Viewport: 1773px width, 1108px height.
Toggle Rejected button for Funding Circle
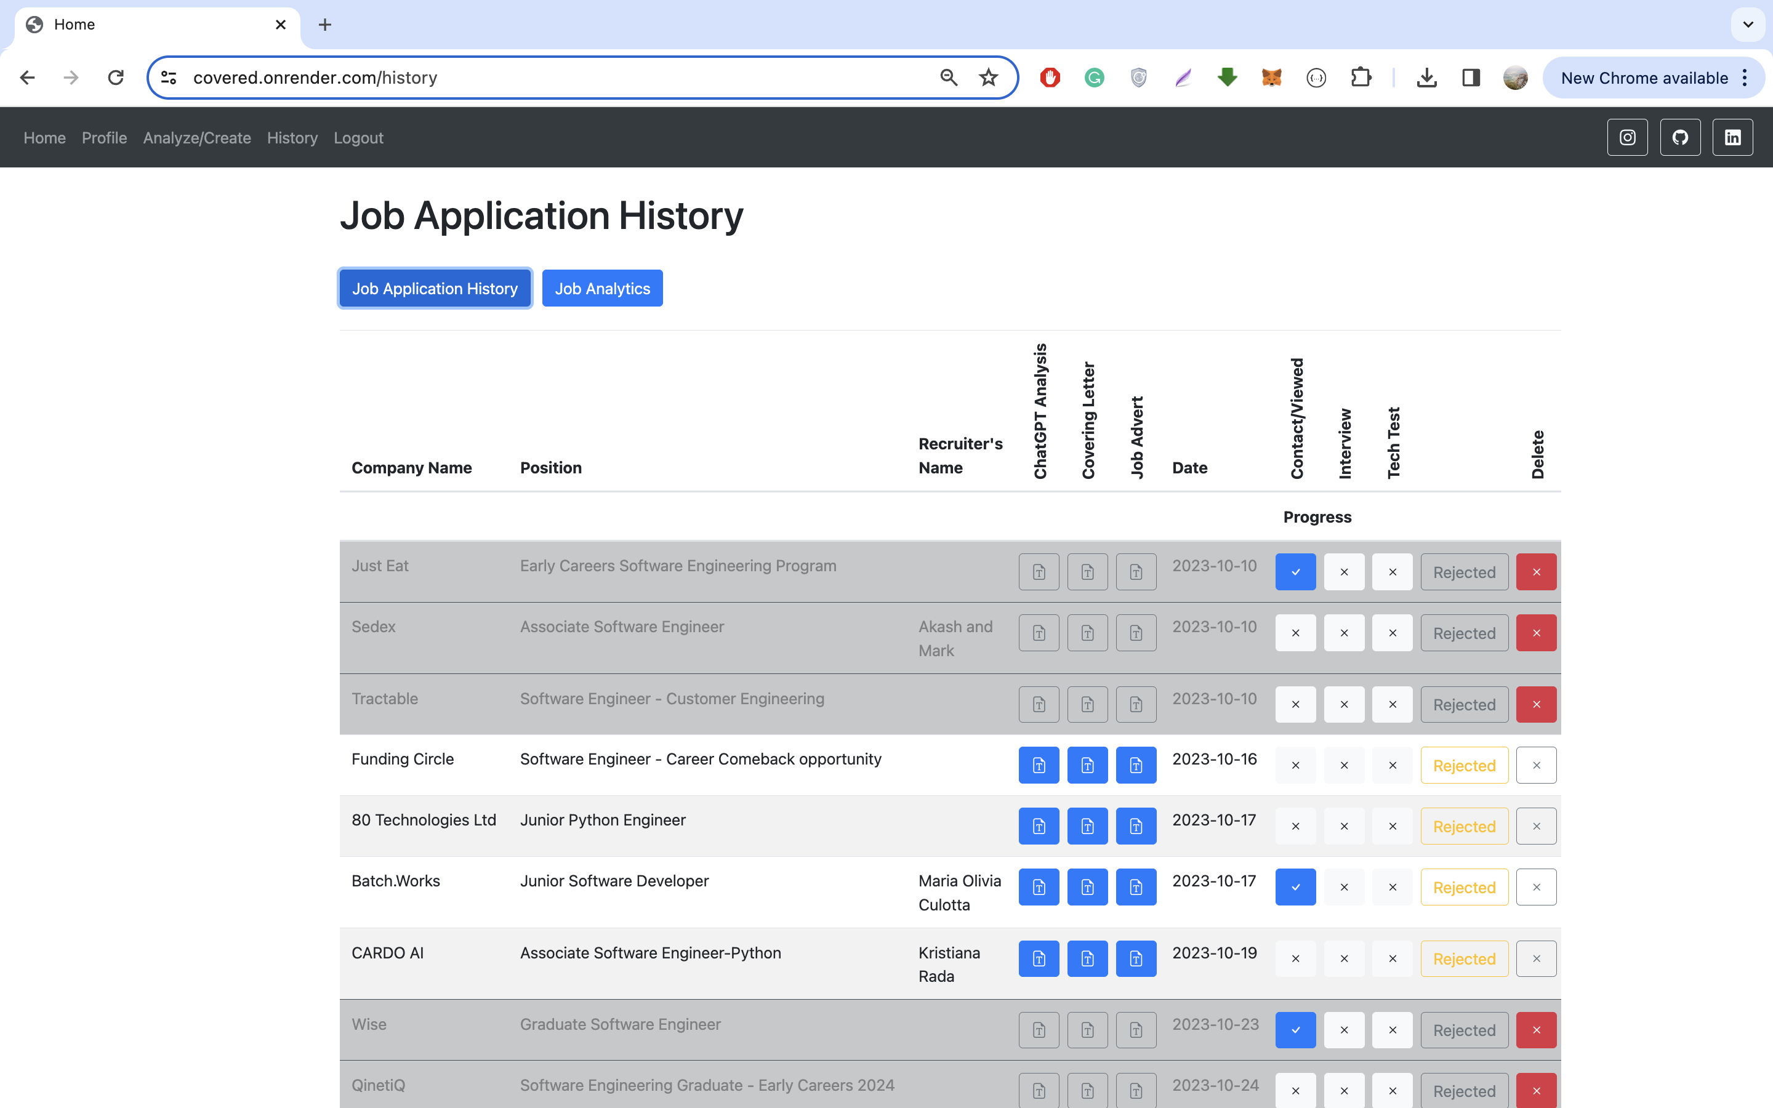tap(1464, 765)
